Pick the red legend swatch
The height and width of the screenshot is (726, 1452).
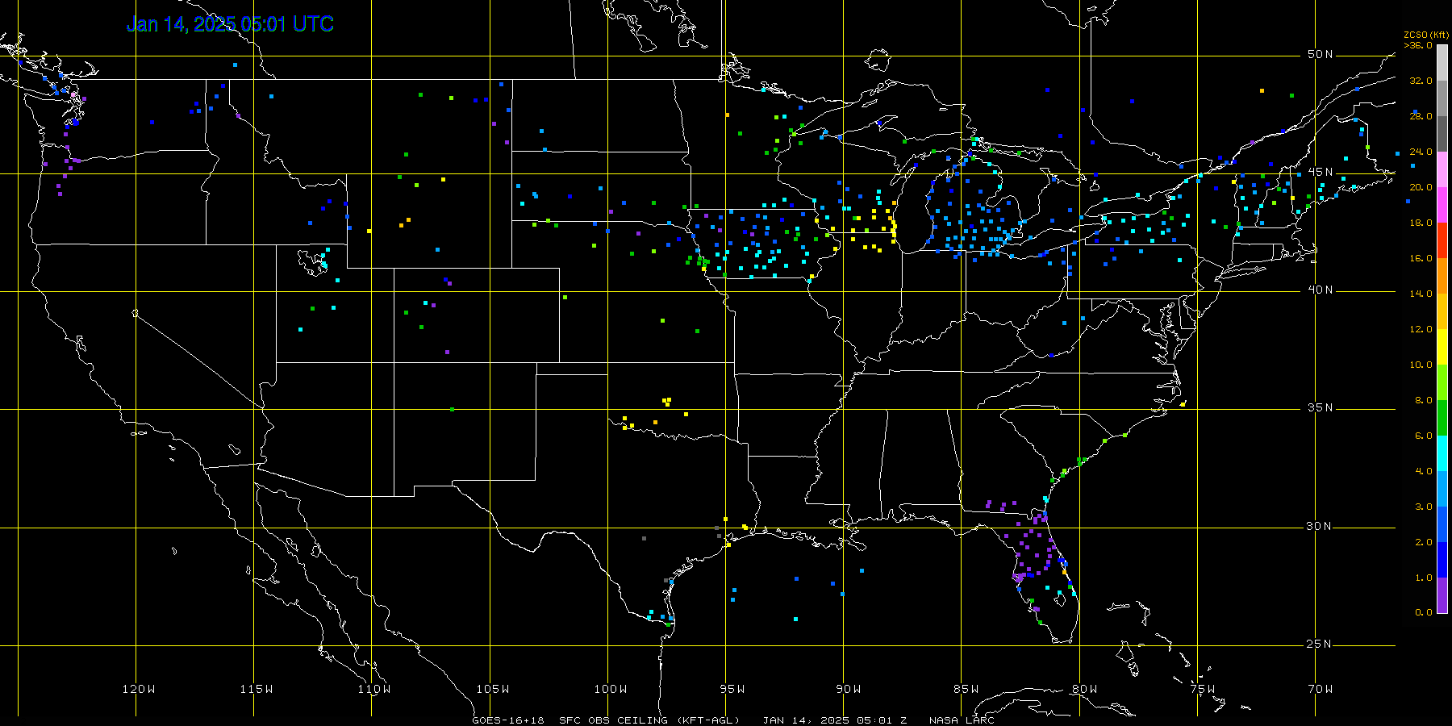(x=1442, y=240)
